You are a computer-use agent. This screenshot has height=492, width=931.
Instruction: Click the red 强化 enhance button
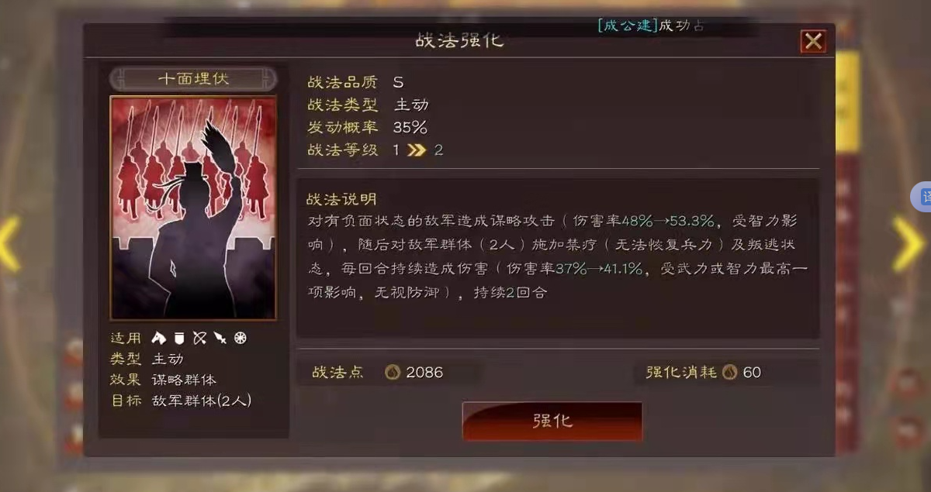click(552, 421)
